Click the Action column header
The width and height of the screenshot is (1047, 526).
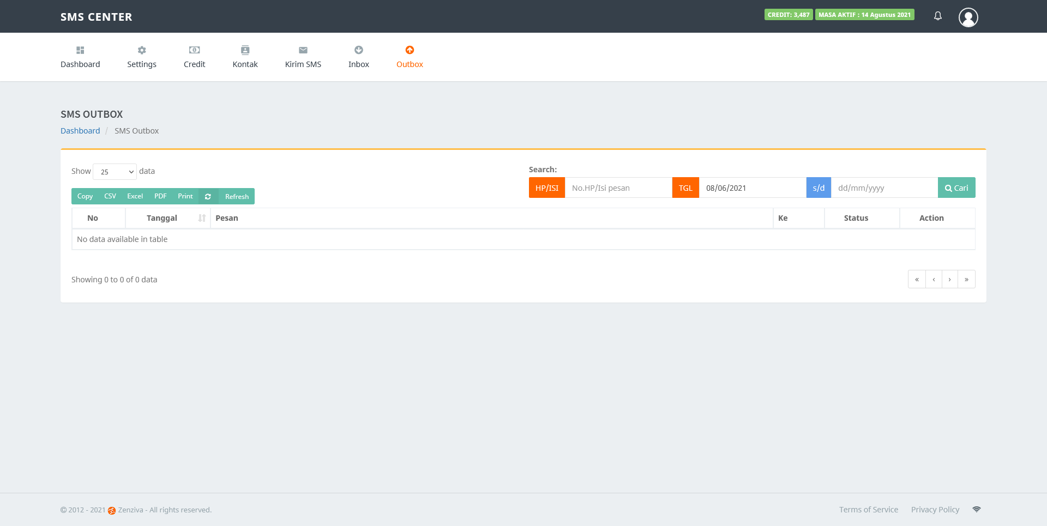pyautogui.click(x=937, y=218)
